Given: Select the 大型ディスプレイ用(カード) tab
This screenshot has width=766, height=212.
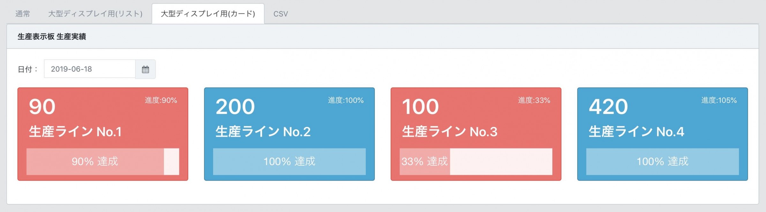Looking at the screenshot, I should pyautogui.click(x=208, y=14).
